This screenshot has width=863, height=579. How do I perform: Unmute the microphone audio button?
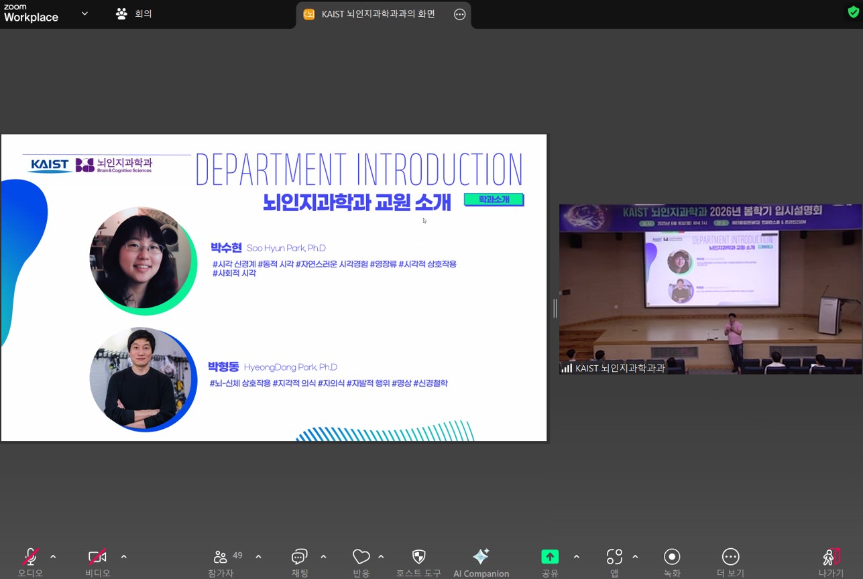[30, 557]
